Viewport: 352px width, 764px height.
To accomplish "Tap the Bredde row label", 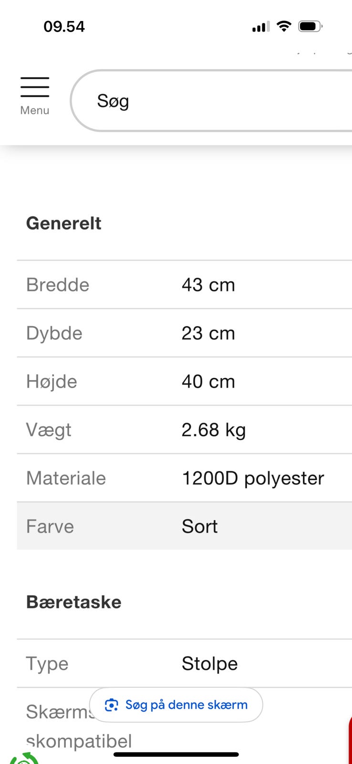I will pos(58,285).
